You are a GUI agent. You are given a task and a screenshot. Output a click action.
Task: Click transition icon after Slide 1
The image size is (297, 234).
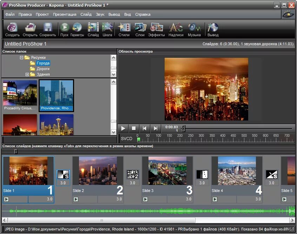point(63,174)
